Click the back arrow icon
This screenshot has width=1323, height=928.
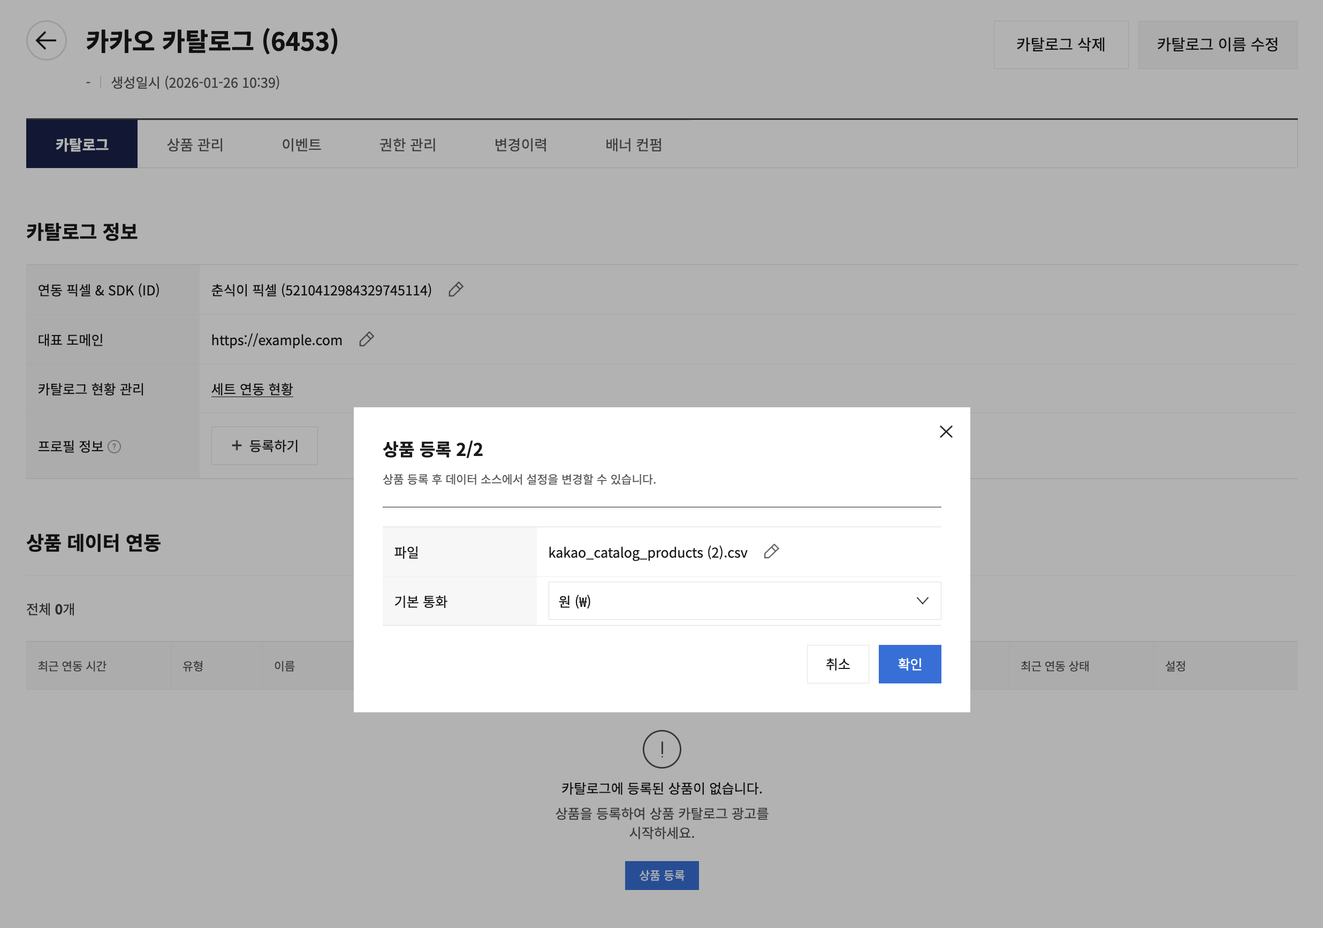point(46,41)
